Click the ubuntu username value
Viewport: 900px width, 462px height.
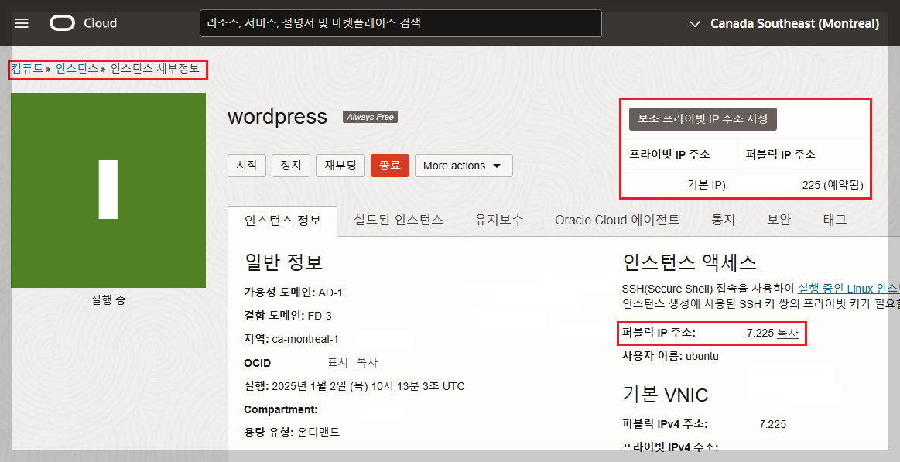click(702, 356)
